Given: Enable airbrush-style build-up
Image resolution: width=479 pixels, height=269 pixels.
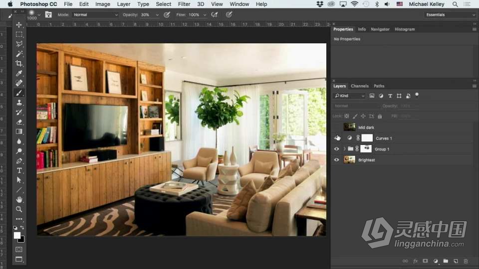Looking at the screenshot, I should 215,14.
